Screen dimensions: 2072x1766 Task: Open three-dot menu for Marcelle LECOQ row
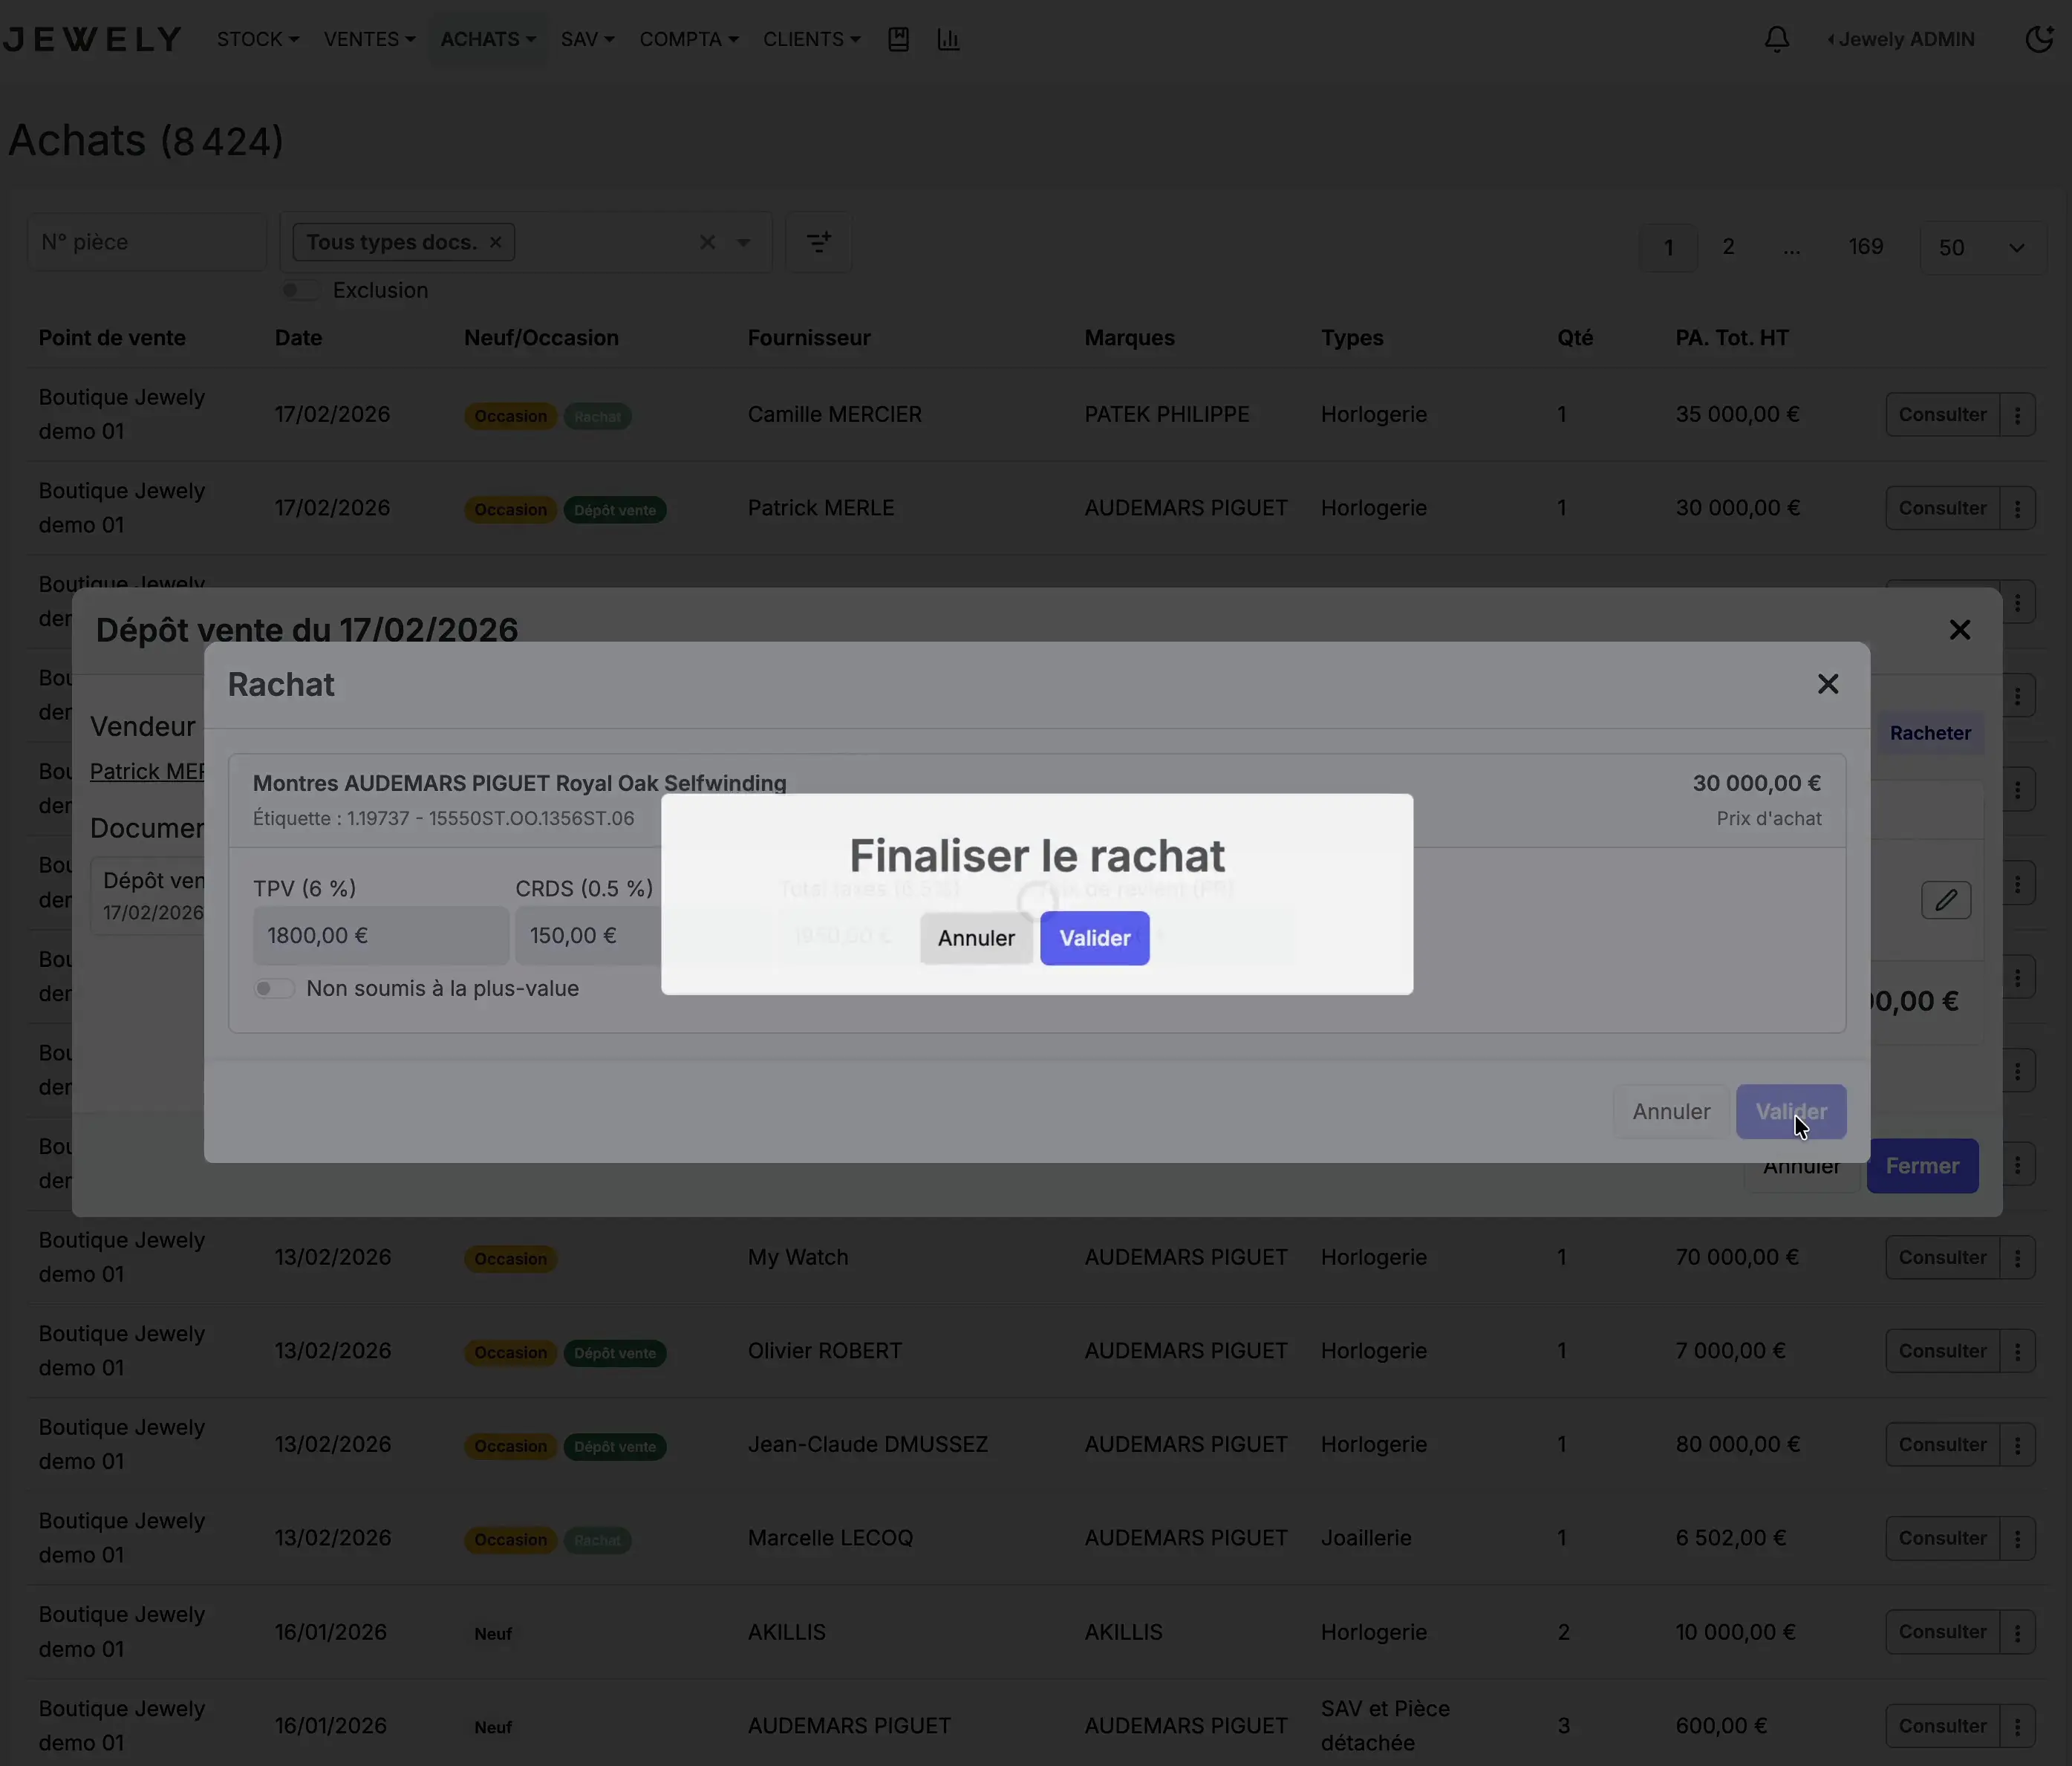tap(2017, 1538)
